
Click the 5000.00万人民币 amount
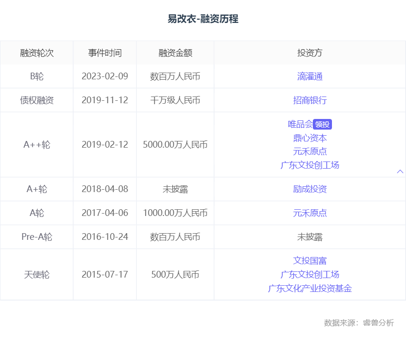(175, 145)
